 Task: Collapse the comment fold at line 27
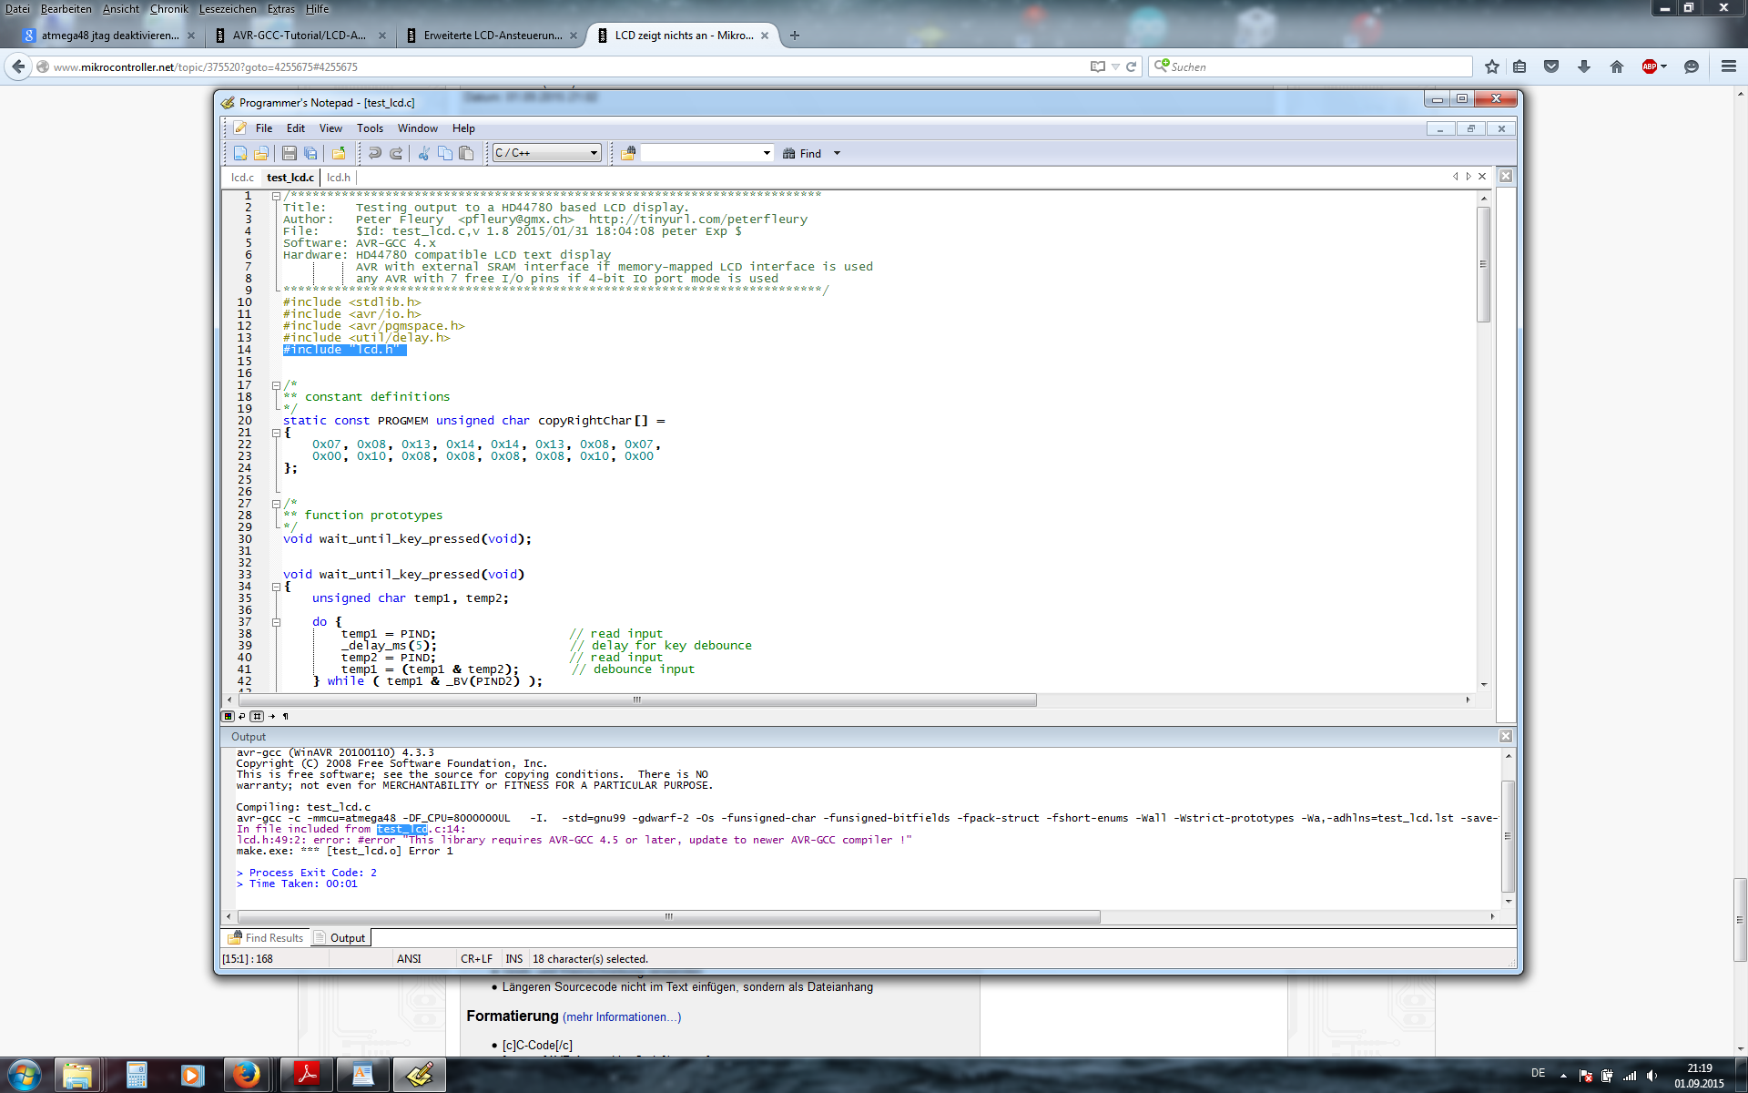[276, 504]
